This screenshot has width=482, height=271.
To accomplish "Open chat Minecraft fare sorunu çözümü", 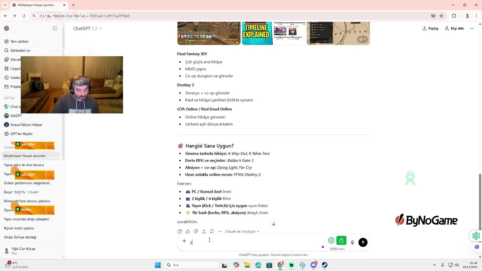I will 27,201.
